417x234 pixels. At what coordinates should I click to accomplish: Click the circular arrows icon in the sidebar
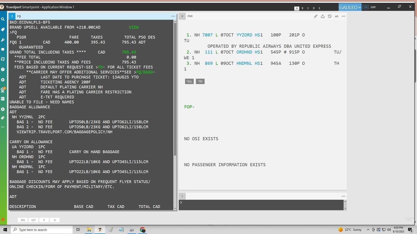(3, 59)
